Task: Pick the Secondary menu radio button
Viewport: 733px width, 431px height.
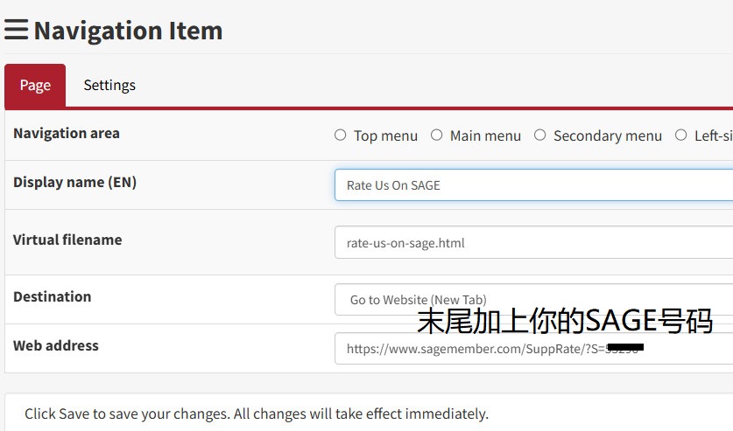Action: (x=540, y=136)
